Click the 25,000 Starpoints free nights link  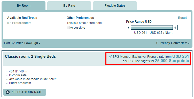(172, 61)
